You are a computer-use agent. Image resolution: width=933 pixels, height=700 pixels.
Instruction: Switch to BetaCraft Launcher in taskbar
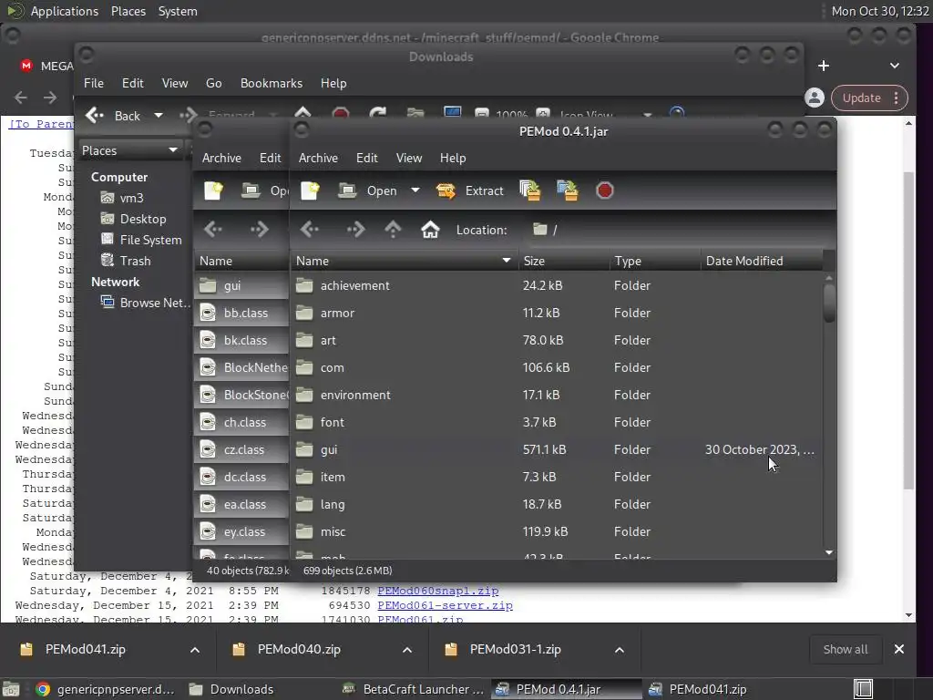point(415,689)
